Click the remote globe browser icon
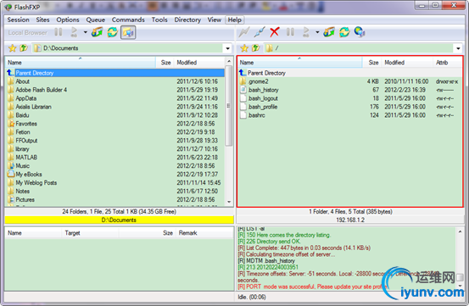 pyautogui.click(x=360, y=32)
